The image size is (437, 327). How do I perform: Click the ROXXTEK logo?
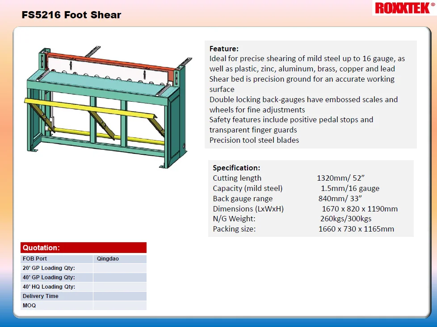pos(404,8)
